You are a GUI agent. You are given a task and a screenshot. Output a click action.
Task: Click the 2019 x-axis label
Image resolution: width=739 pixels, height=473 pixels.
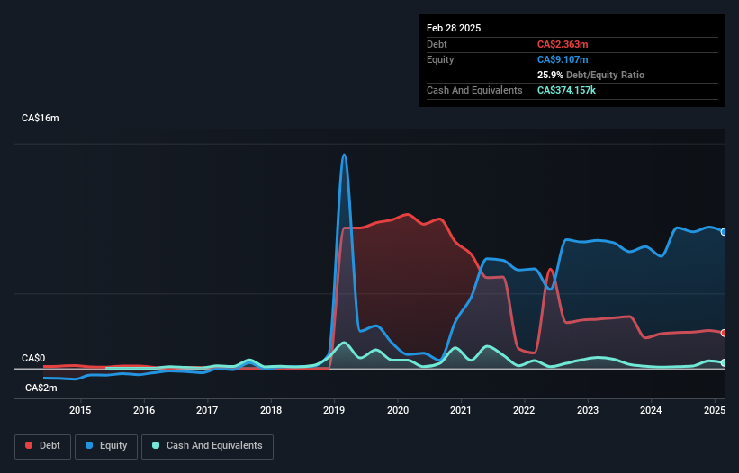[334, 410]
